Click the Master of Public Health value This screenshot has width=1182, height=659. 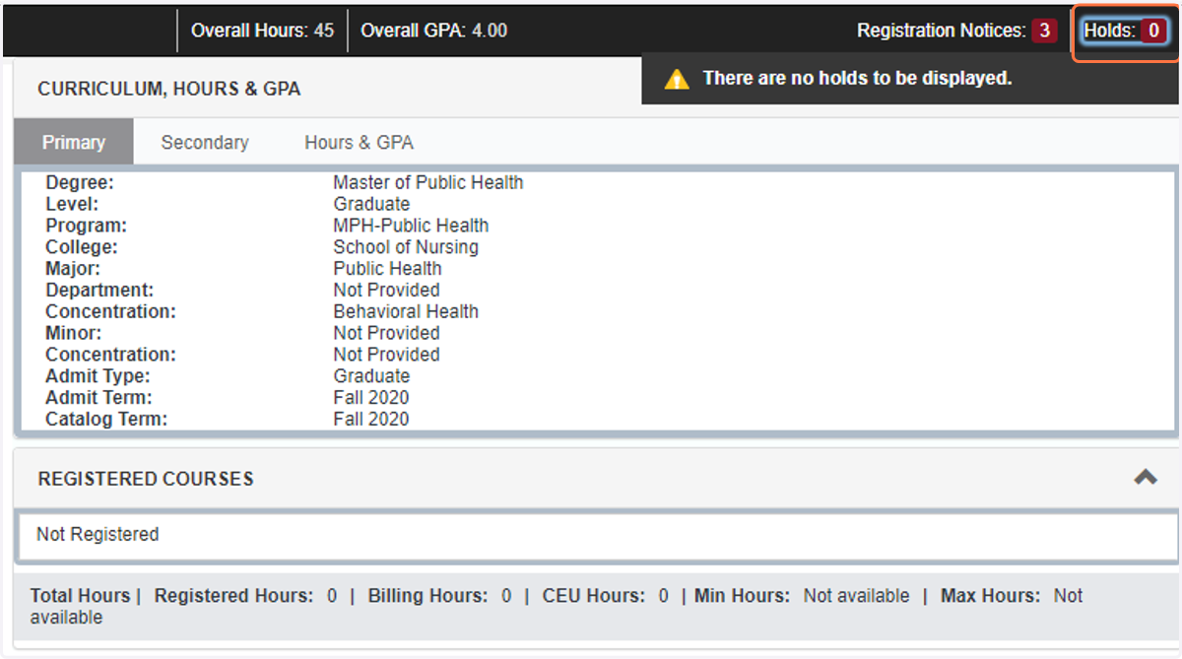(428, 182)
